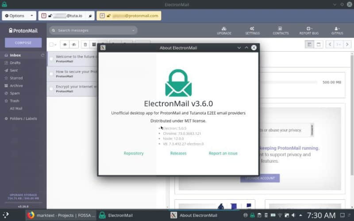Toggle the select-all messages checkbox

tap(51, 44)
